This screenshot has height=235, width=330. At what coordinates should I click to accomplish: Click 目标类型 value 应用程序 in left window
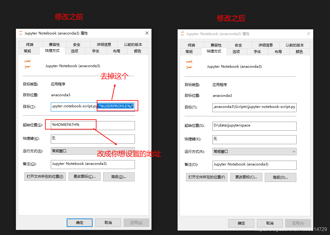tap(58, 84)
